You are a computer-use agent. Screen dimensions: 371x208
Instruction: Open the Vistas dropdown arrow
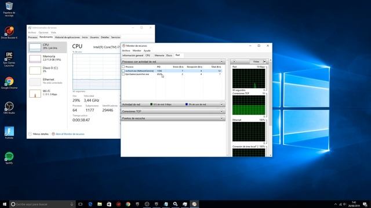[264, 62]
